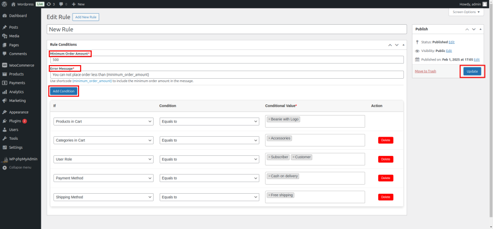Open the WooCommerce menu
This screenshot has width=493, height=229.
(x=21, y=65)
